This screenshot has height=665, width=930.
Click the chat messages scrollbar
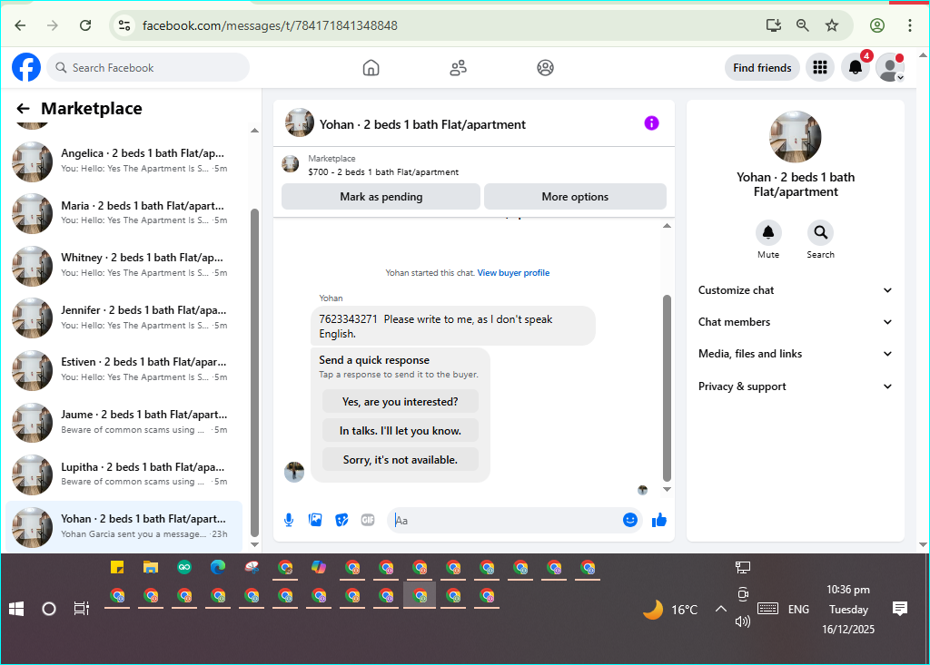coord(667,388)
